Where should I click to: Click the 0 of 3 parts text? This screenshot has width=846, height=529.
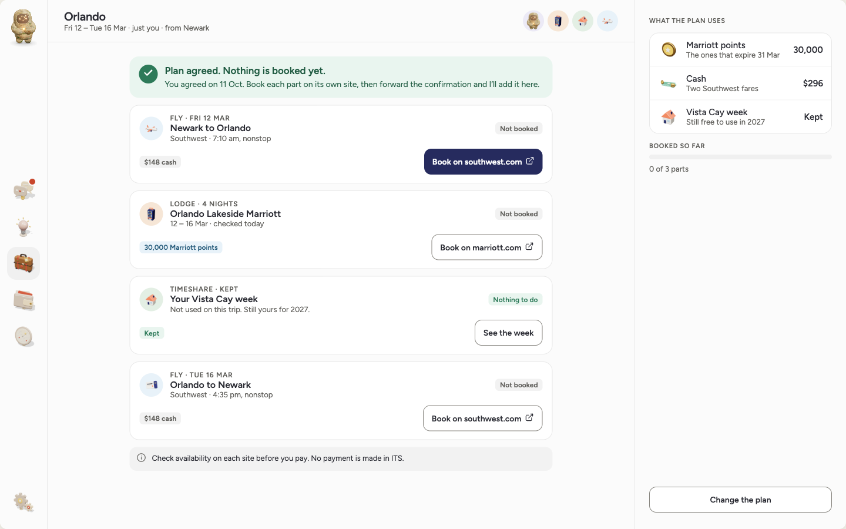[669, 169]
